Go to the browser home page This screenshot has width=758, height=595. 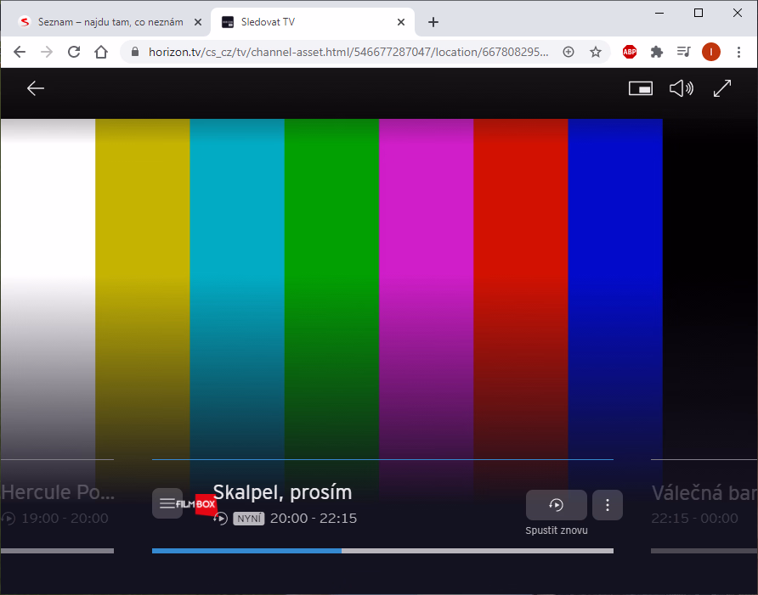coord(101,52)
